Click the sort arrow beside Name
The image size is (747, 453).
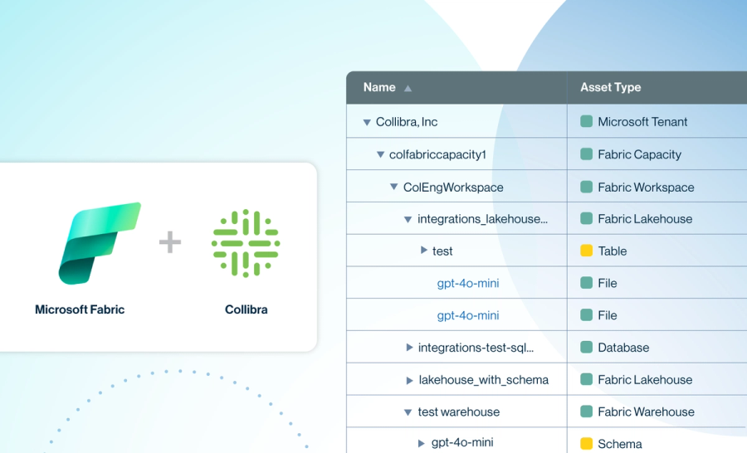pyautogui.click(x=408, y=88)
